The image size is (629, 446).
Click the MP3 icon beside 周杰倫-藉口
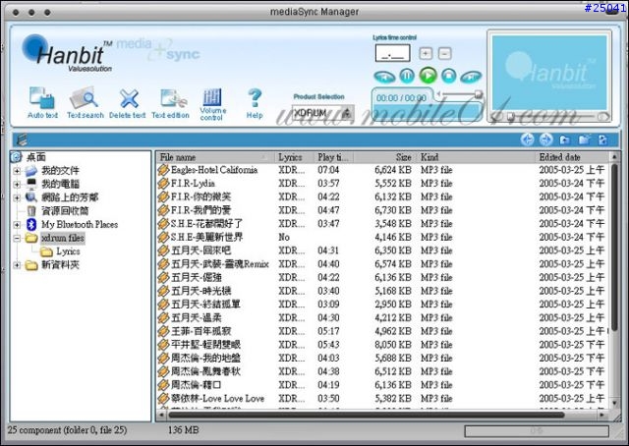(163, 385)
